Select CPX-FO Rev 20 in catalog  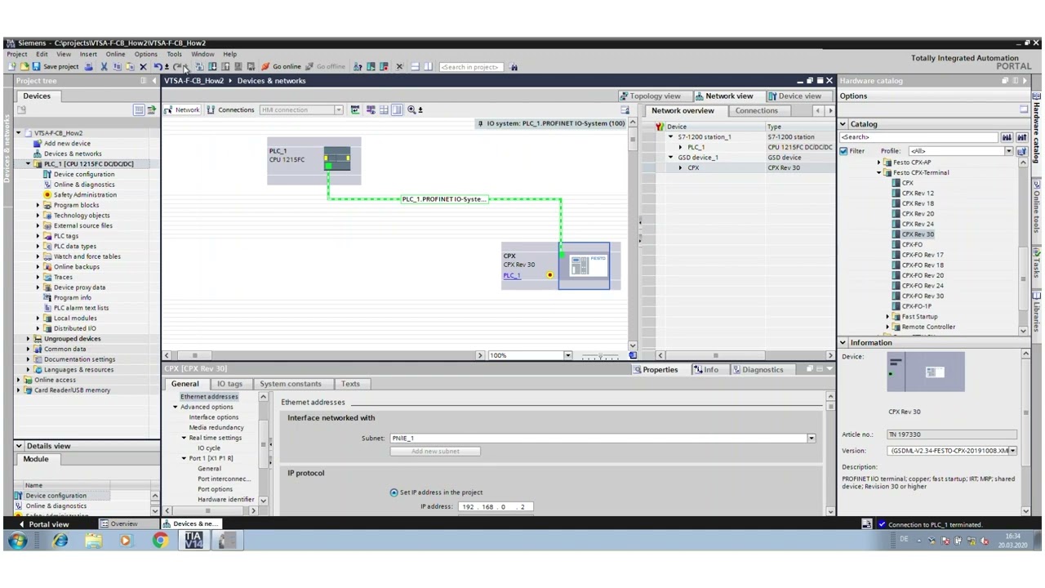pyautogui.click(x=922, y=275)
